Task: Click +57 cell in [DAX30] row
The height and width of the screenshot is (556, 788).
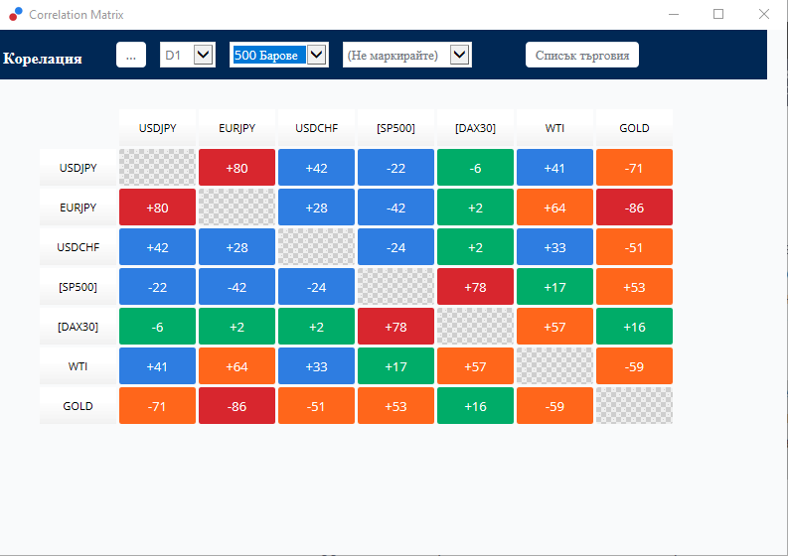Action: coord(554,327)
